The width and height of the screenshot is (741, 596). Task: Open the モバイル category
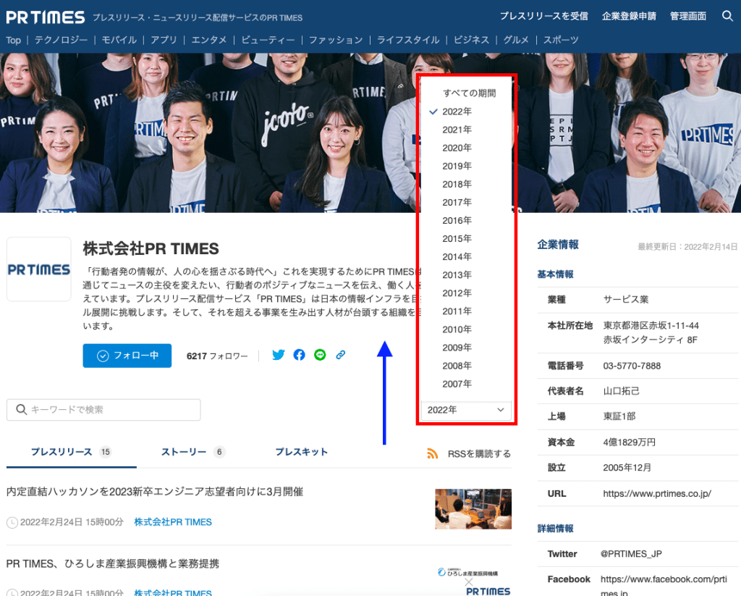pyautogui.click(x=119, y=41)
